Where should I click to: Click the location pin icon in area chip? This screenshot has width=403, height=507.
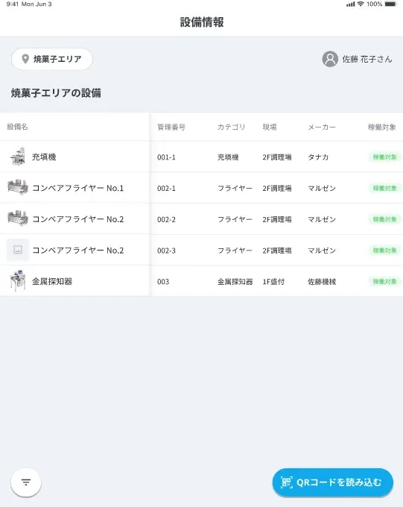click(25, 59)
